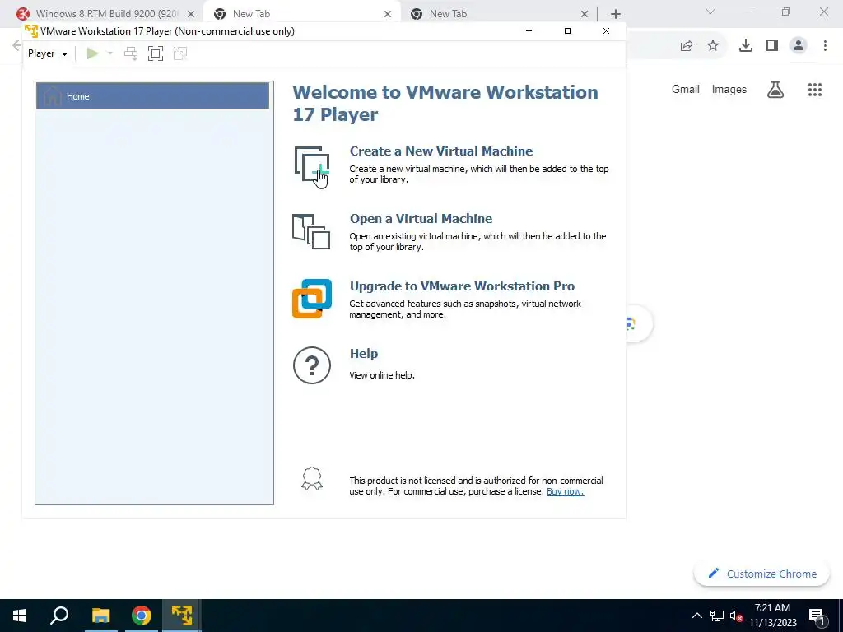Click the network tray icon
This screenshot has width=843, height=632.
pos(717,616)
